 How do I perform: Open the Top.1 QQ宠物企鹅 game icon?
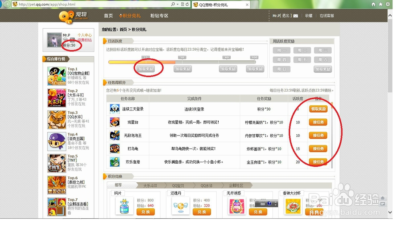tap(57, 76)
